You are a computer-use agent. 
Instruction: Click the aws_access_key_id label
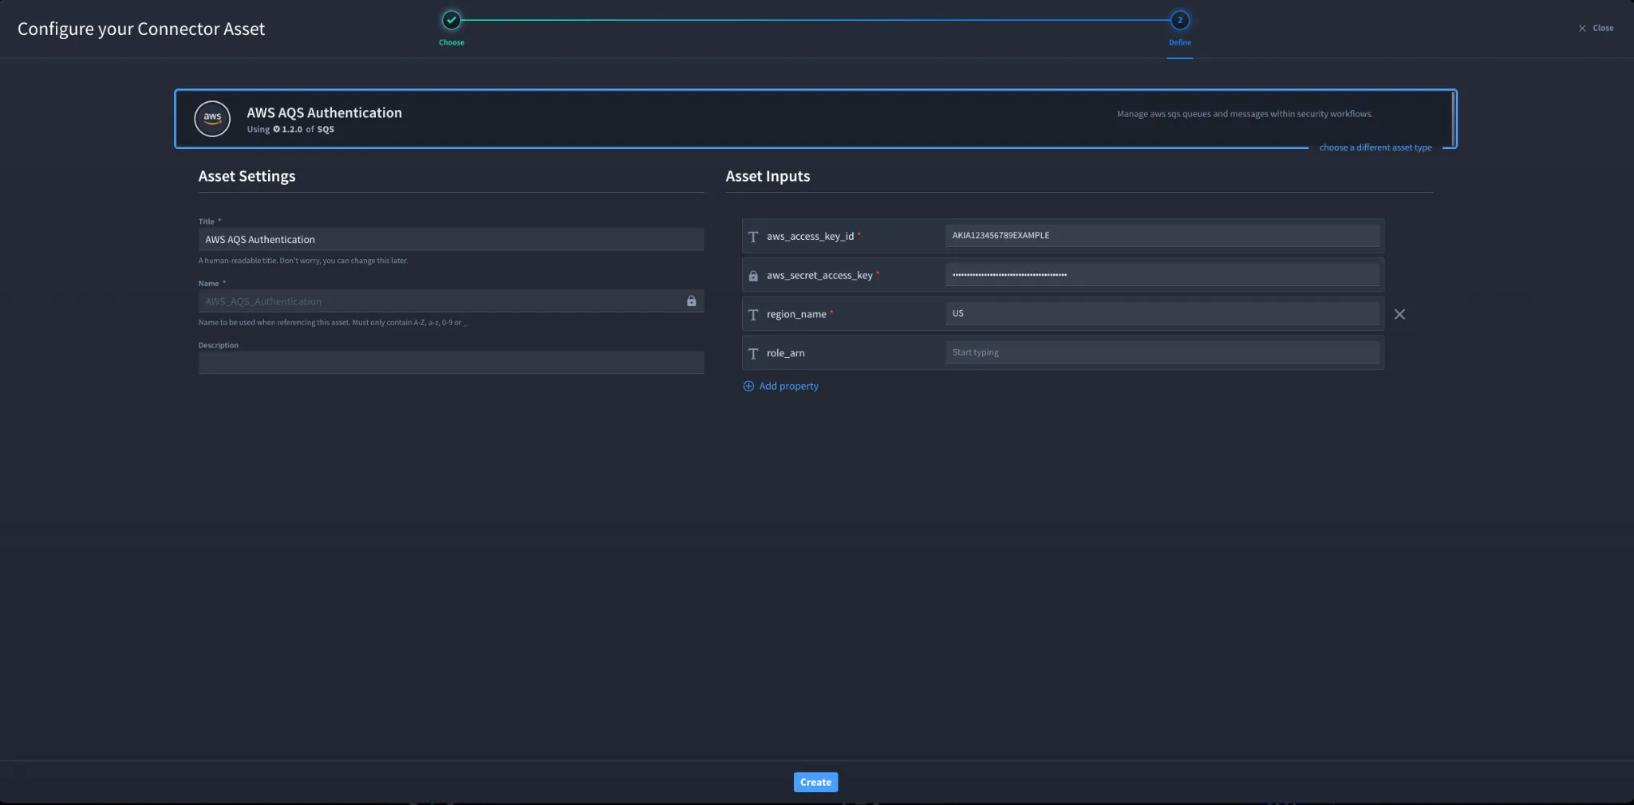[810, 236]
